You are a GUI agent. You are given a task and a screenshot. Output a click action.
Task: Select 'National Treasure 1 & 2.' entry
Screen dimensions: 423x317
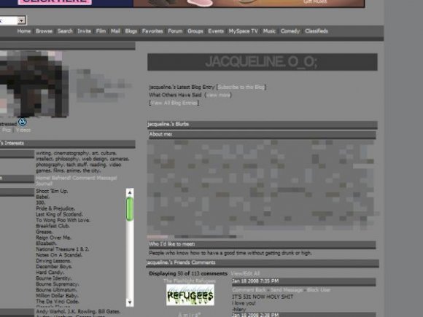[x=63, y=249]
